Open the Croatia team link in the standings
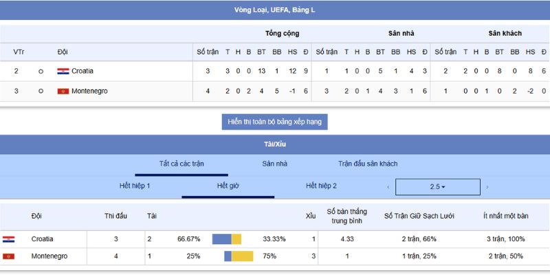 (x=82, y=71)
